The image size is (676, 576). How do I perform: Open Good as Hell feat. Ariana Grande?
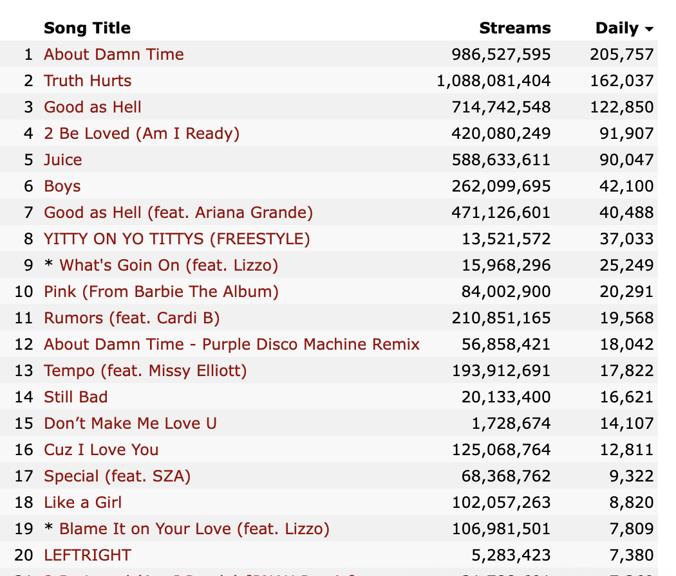(178, 212)
